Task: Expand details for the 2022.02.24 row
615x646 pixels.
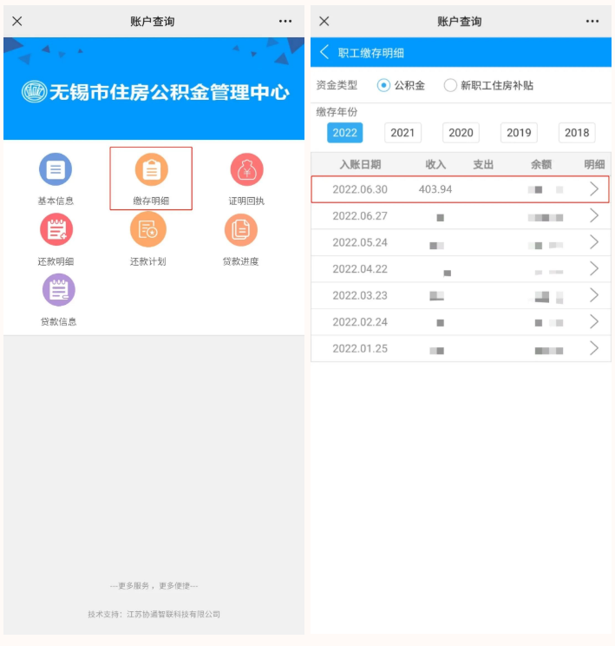Action: [594, 322]
